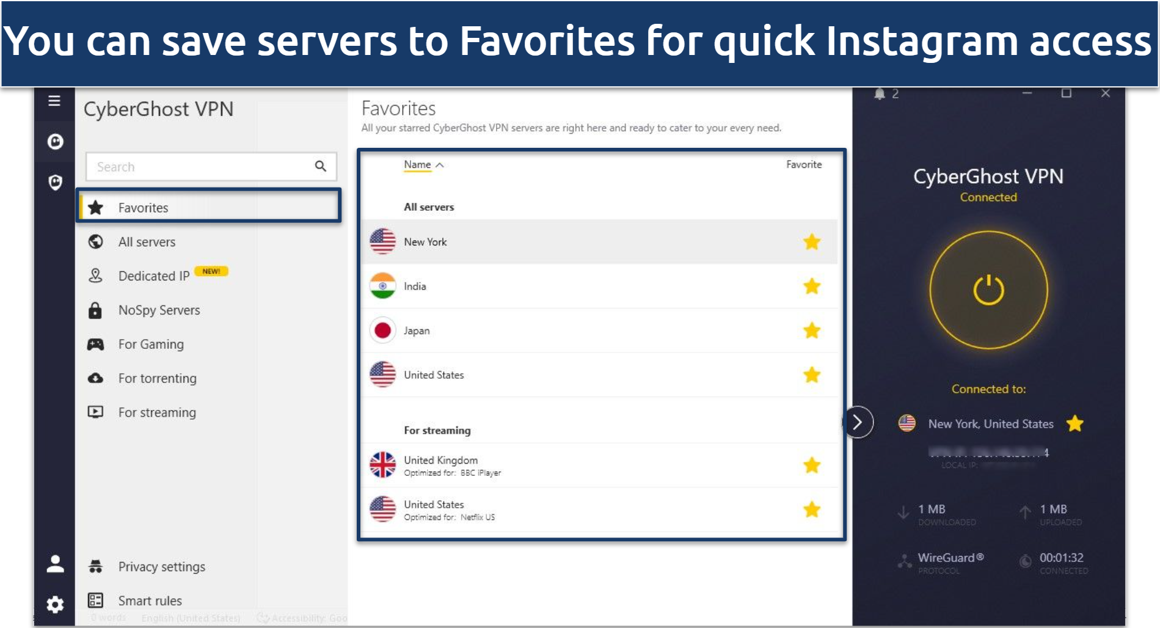Click the New York, United States connection text
1160x628 pixels.
pos(991,424)
